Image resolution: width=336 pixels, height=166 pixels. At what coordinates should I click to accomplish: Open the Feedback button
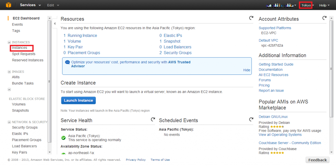pyautogui.click(x=317, y=160)
